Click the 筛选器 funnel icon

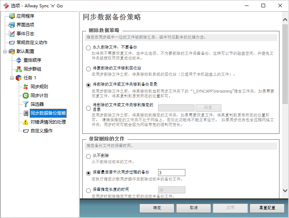click(26, 104)
